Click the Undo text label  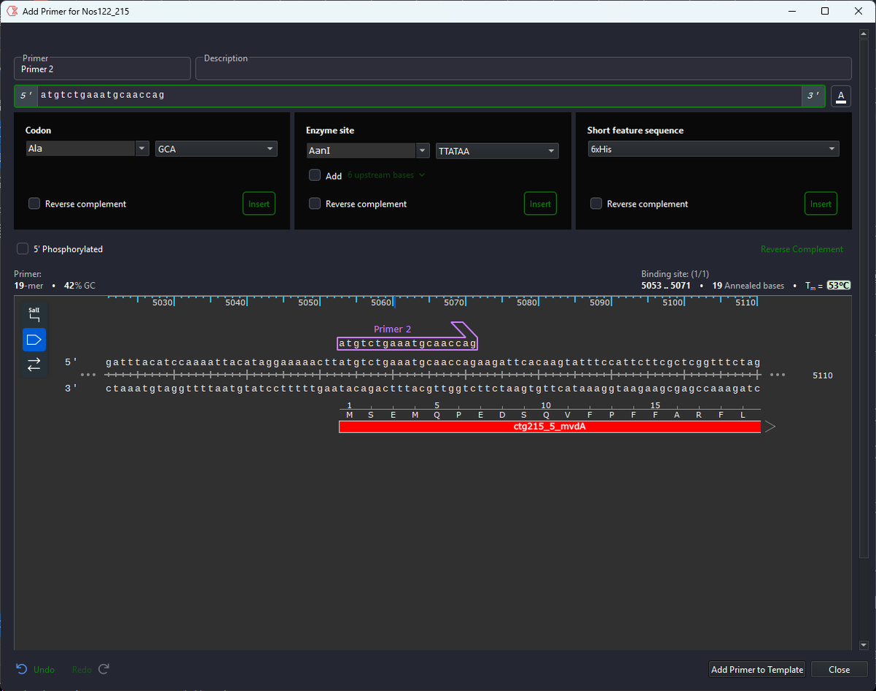[x=44, y=669]
